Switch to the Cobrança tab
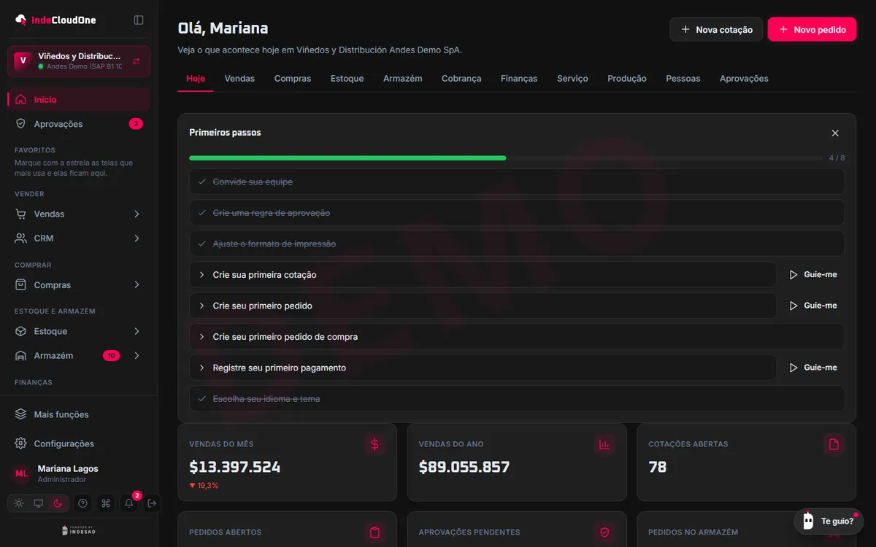 [x=461, y=79]
